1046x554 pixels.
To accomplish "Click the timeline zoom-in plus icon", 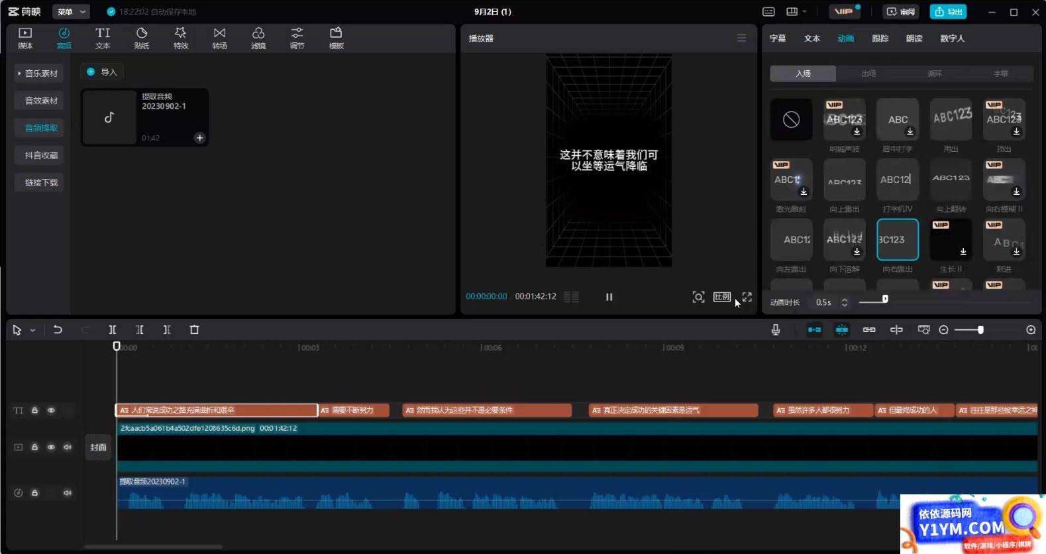I will (x=1031, y=329).
